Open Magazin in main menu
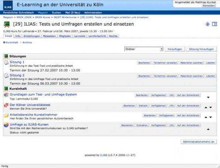220x168 pixels. point(43,13)
